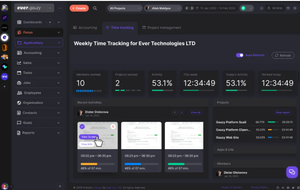Delete the first screenshot using trash icon
The width and height of the screenshot is (300, 190).
(x=112, y=127)
